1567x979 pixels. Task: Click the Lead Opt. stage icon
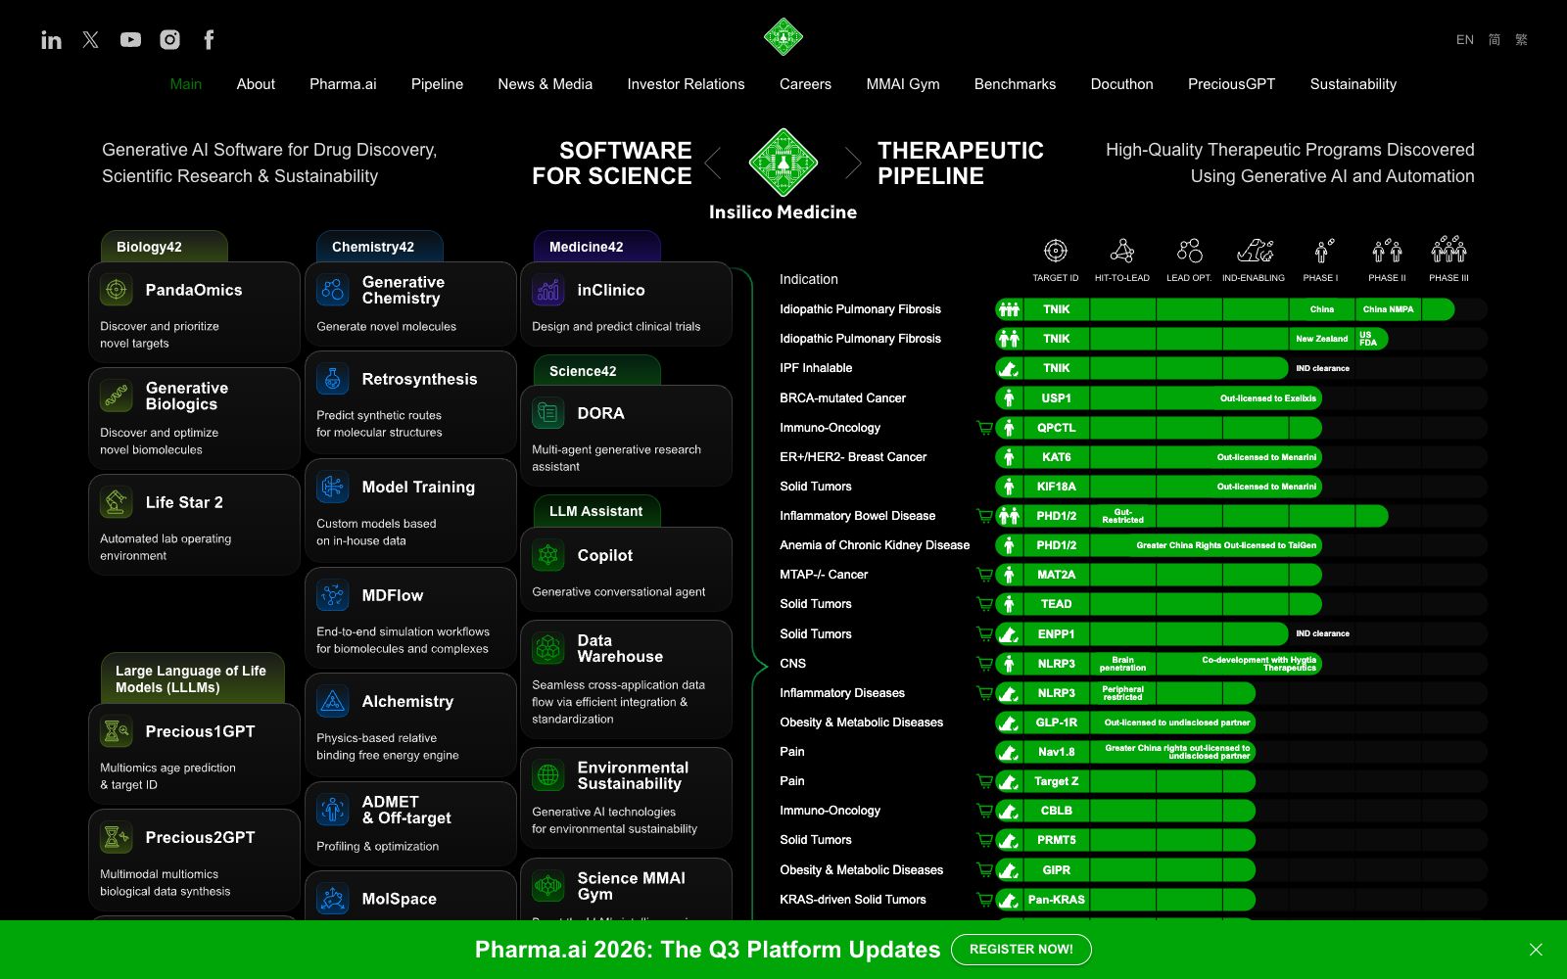coord(1189,251)
